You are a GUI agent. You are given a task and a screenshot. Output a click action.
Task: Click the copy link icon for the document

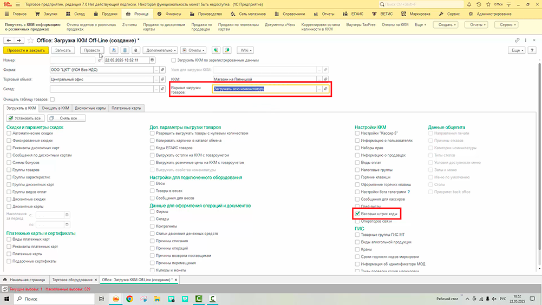coord(518,40)
